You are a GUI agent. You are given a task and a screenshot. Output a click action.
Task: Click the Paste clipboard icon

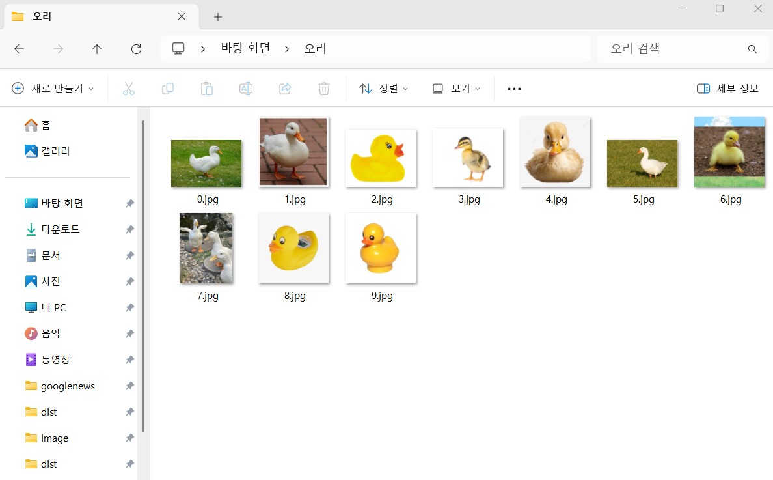(207, 89)
